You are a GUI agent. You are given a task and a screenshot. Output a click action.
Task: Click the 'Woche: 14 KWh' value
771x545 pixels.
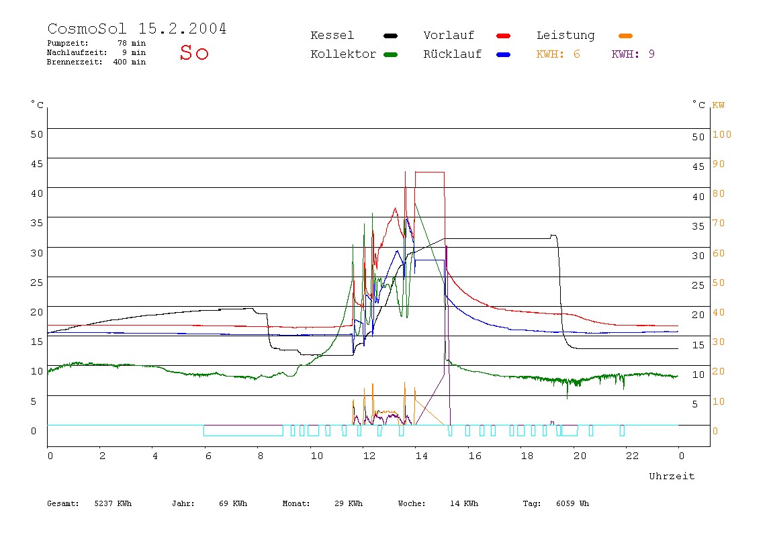coord(438,503)
